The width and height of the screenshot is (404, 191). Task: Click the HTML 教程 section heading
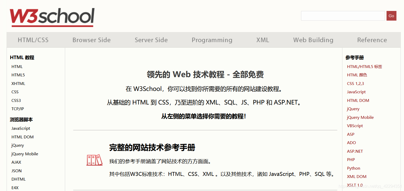pyautogui.click(x=22, y=57)
